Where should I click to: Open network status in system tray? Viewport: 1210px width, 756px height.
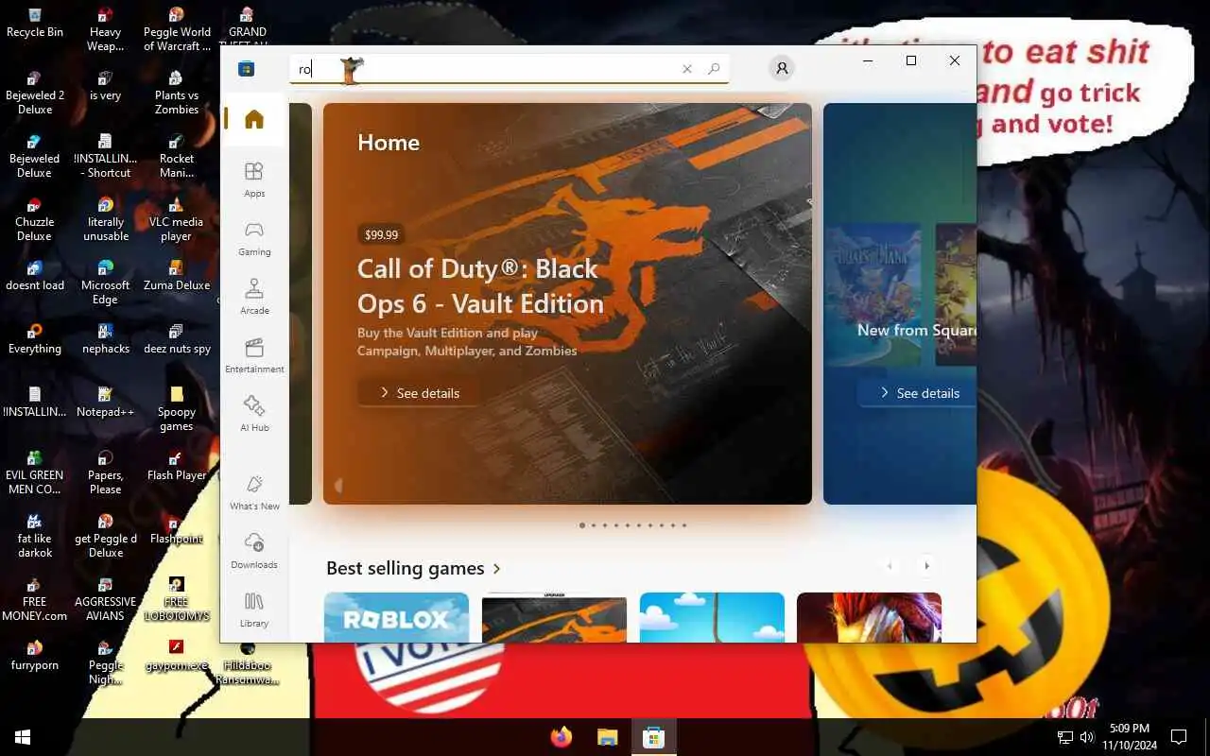(x=1064, y=737)
